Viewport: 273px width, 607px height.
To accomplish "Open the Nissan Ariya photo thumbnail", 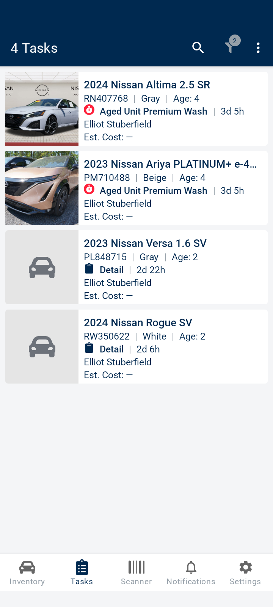I will click(42, 188).
